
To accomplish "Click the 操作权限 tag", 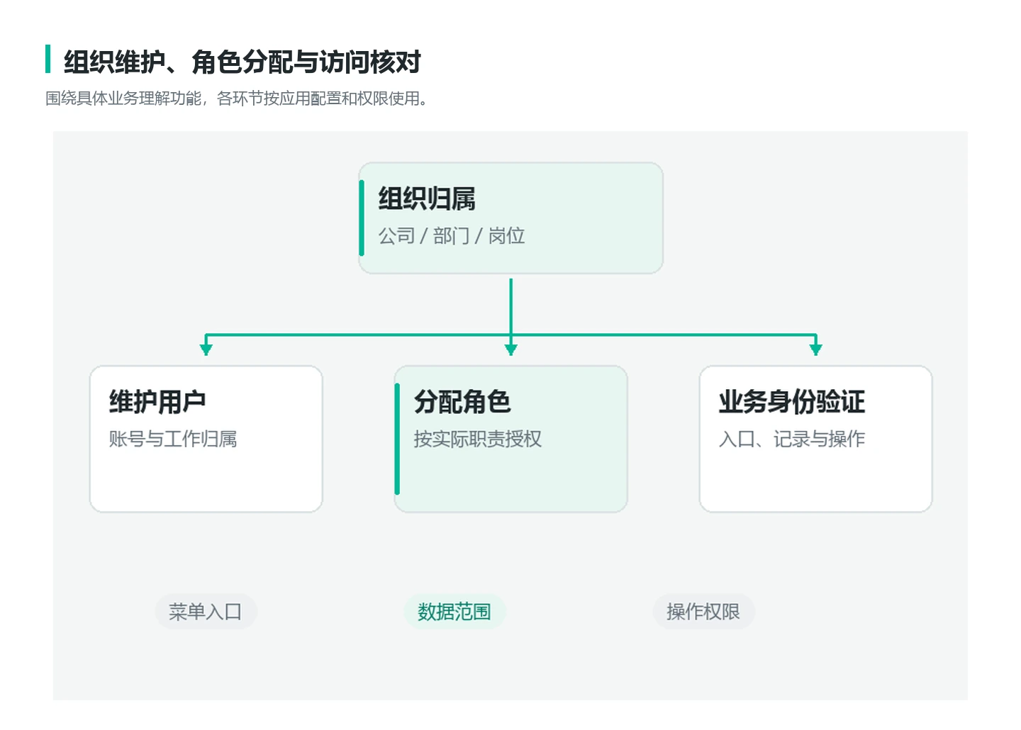I will (x=703, y=612).
